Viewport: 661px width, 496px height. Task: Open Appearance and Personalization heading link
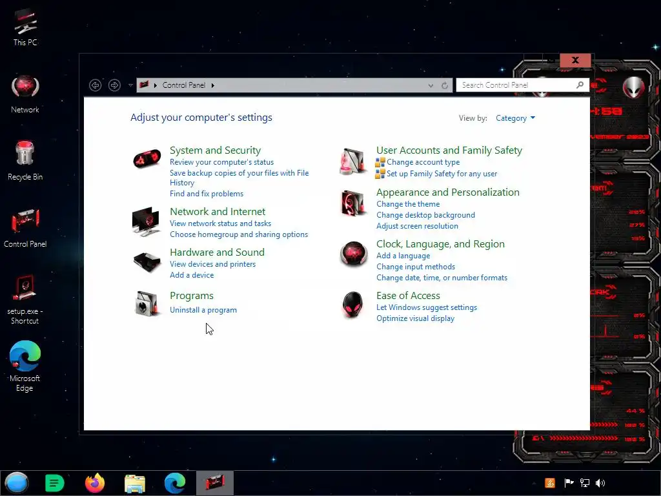[448, 192]
